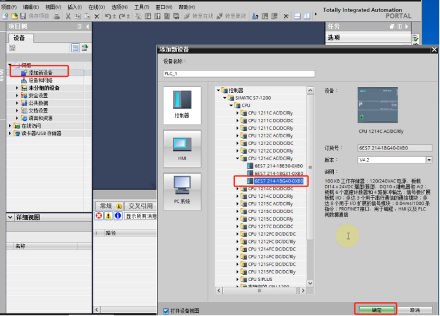Click the 转至在线 go online button
The width and height of the screenshot is (440, 316).
(x=198, y=17)
